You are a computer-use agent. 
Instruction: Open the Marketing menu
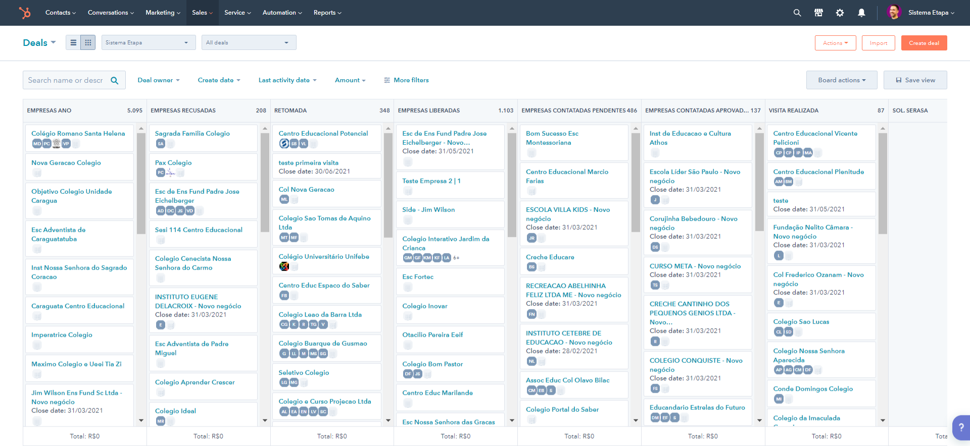click(x=163, y=13)
